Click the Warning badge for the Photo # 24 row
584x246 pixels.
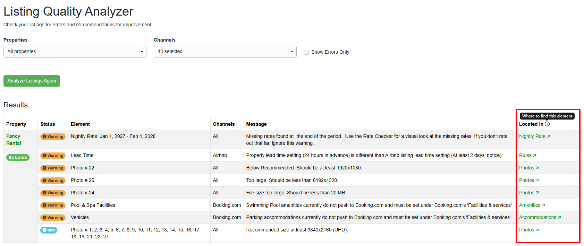pos(53,193)
